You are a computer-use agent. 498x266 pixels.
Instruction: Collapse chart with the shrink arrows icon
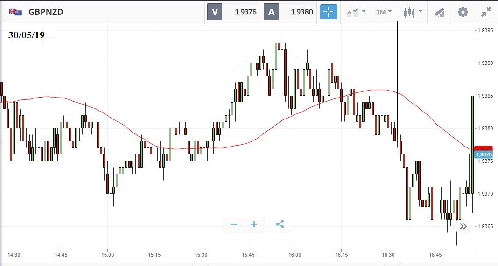(486, 12)
